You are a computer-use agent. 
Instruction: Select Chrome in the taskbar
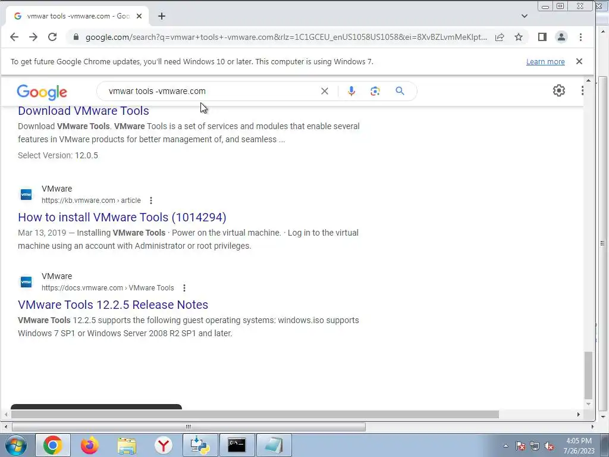53,445
